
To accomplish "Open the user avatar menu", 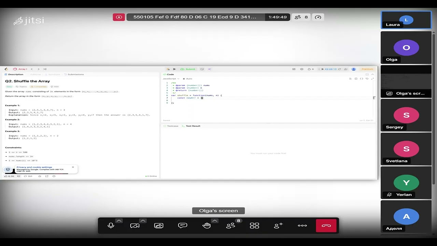I will [354, 69].
